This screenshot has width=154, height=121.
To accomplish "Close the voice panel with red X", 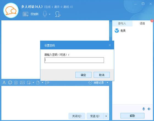I will pos(152,21).
